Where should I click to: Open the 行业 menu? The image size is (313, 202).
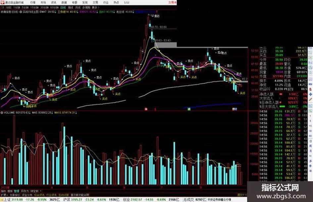click(106, 3)
